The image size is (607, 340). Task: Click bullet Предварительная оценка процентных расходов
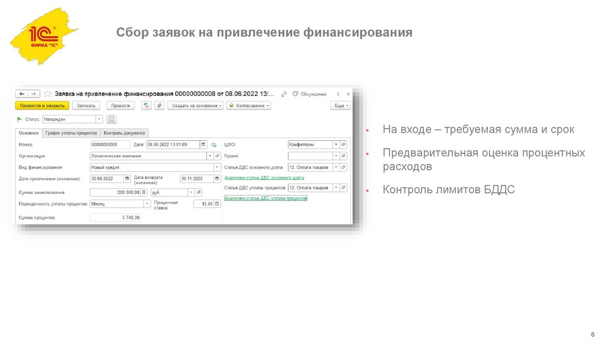484,159
